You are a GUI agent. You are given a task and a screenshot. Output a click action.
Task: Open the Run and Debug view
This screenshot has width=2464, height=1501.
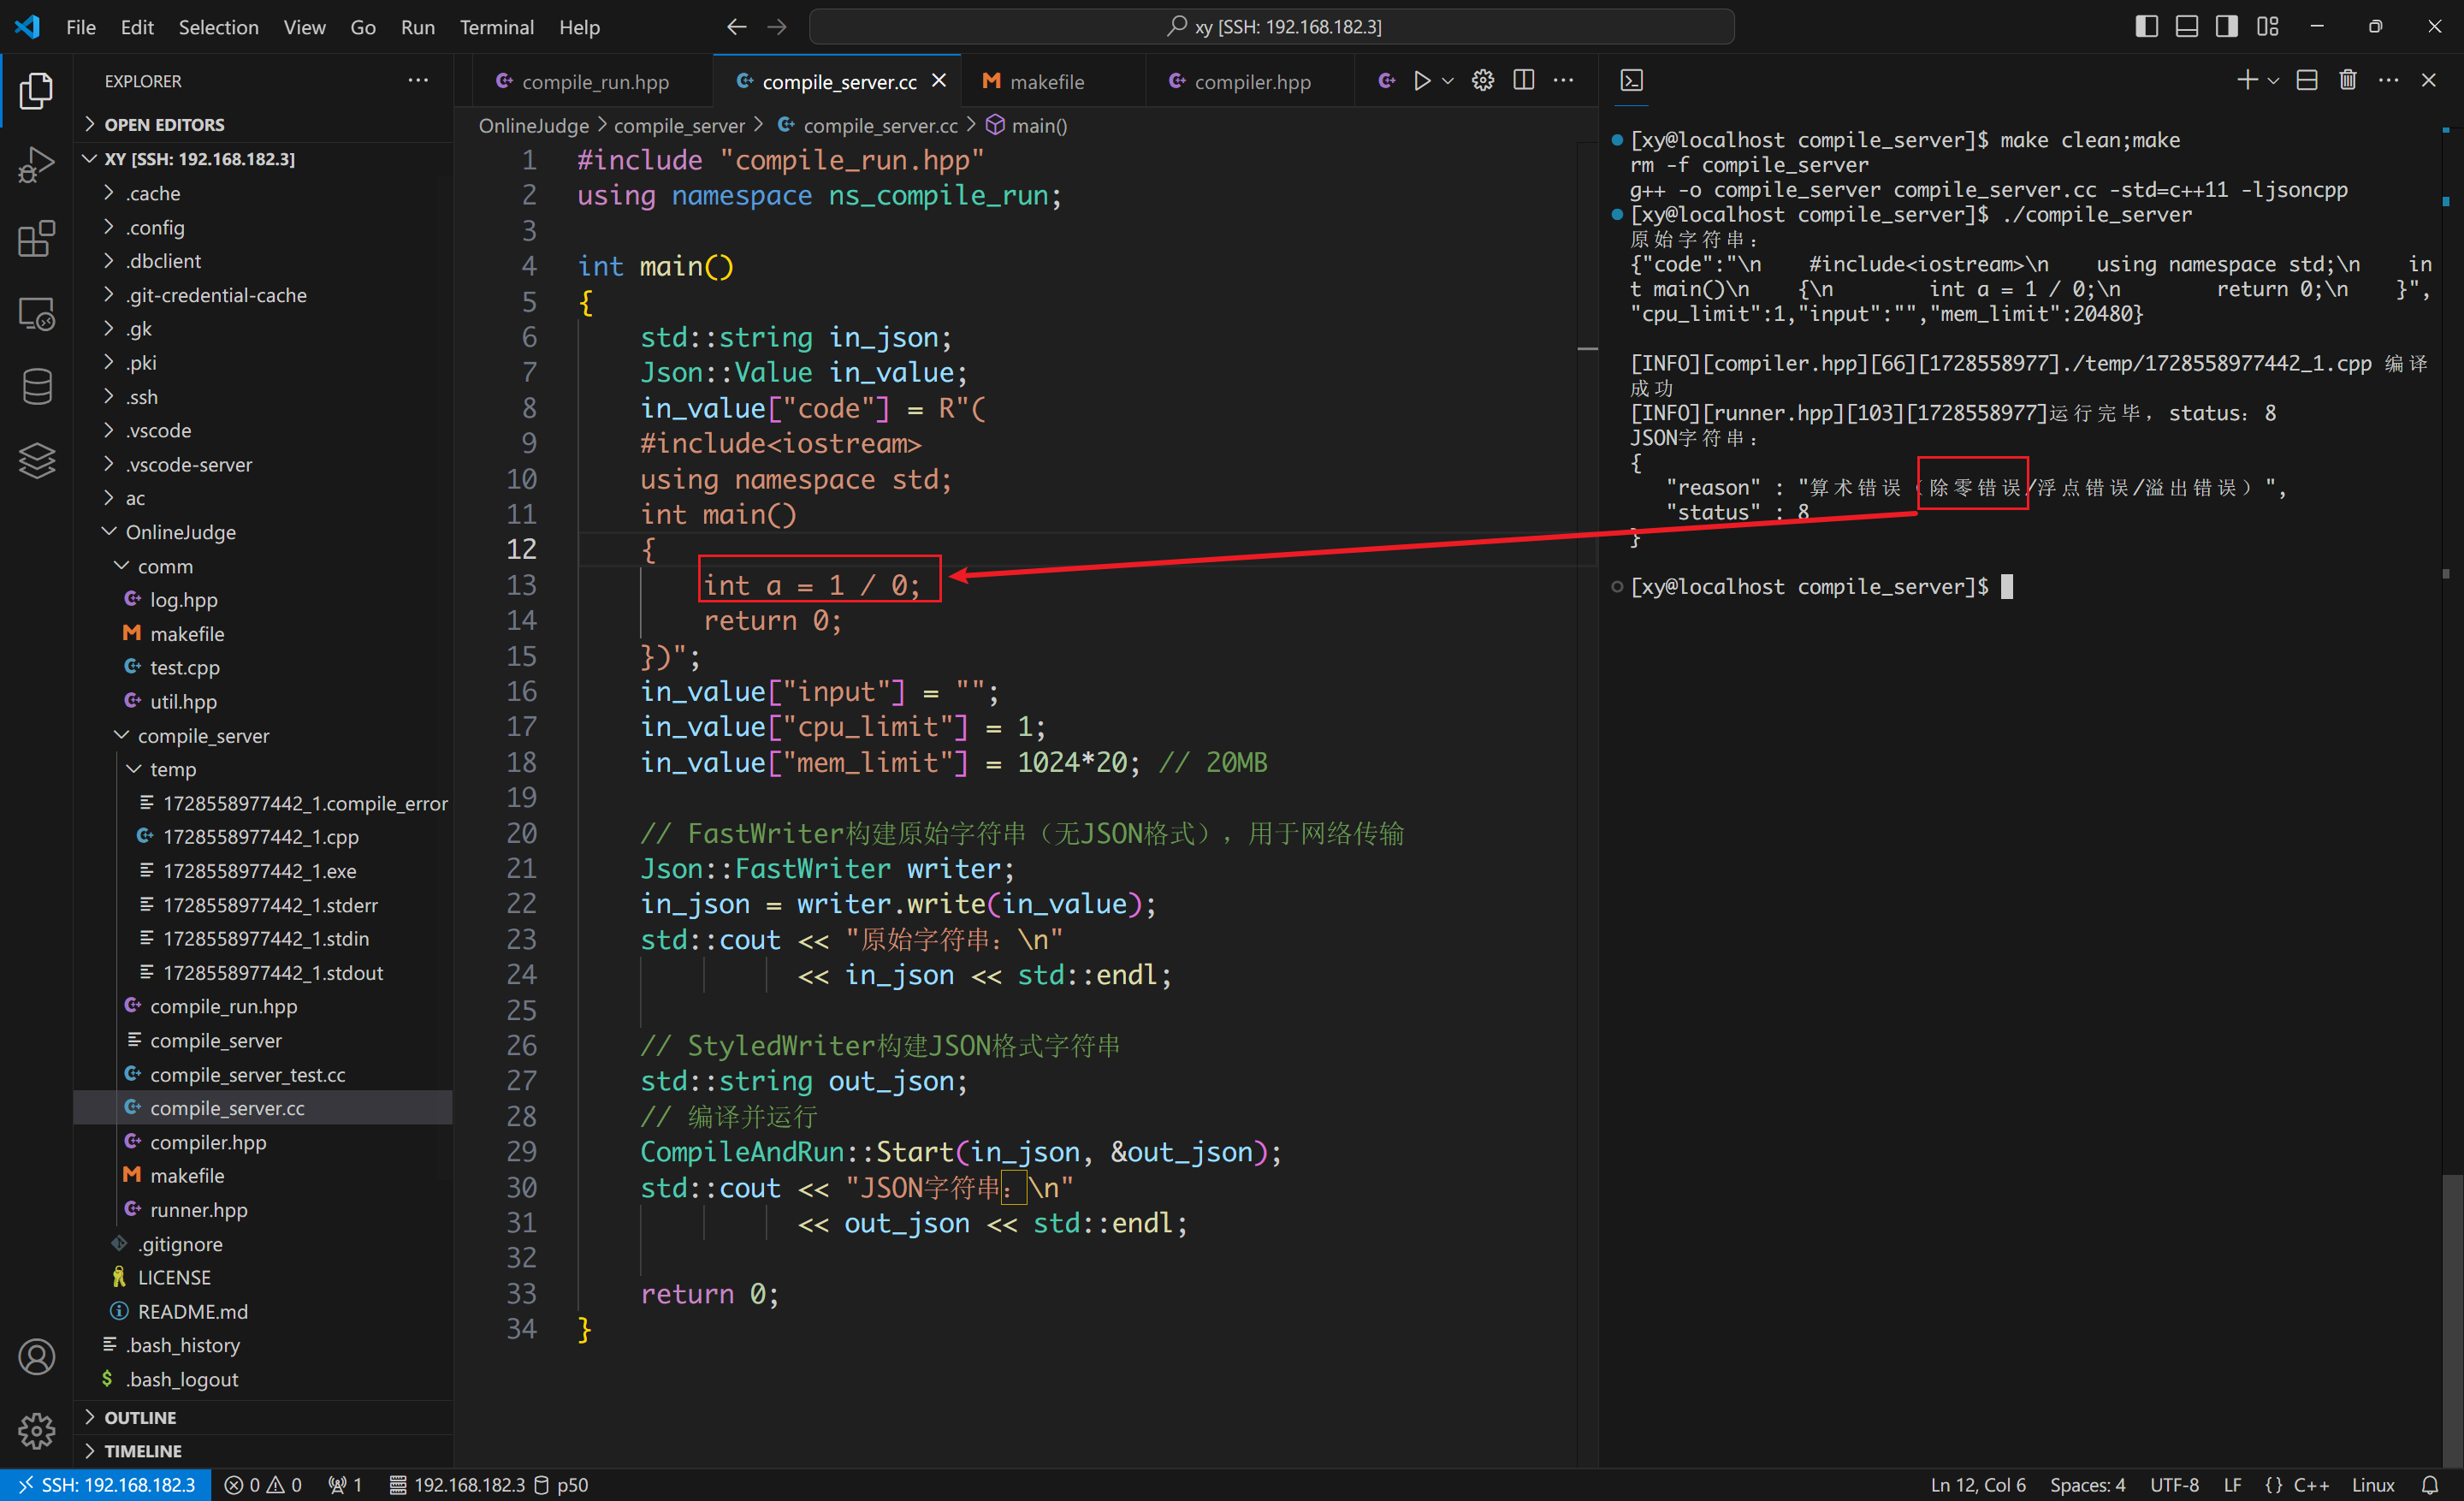[36, 165]
